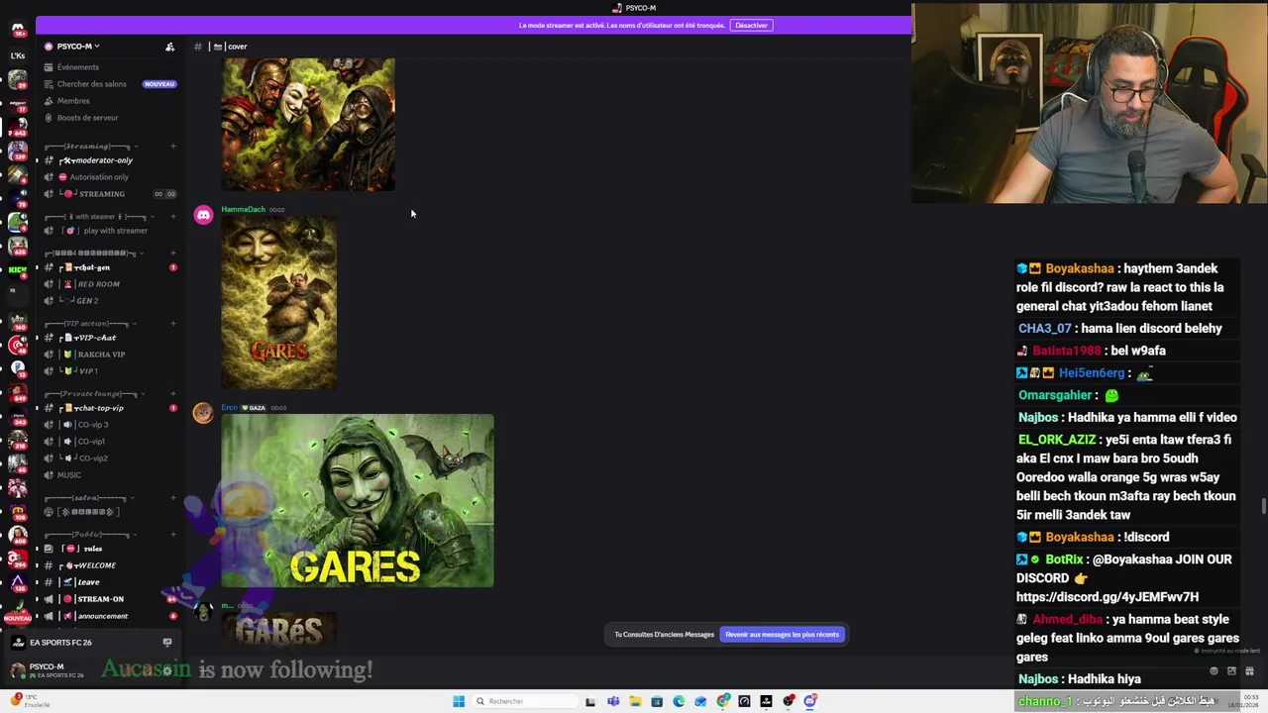1268x713 pixels.
Task: View the first cover image with three figures
Action: 308,124
